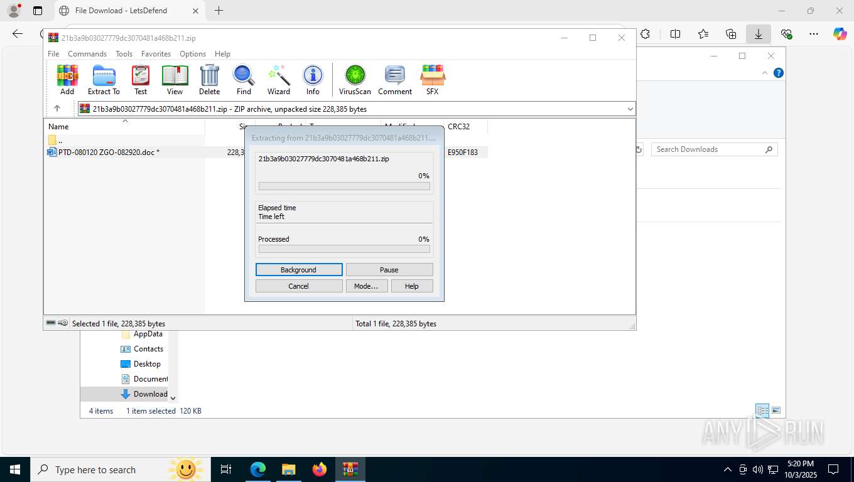The height and width of the screenshot is (482, 854).
Task: Open the tab actions menu icon
Action: point(38,11)
